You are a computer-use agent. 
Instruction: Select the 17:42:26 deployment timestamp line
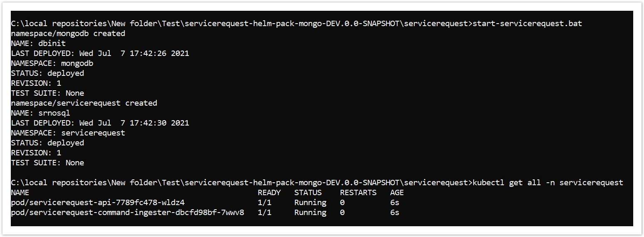pyautogui.click(x=100, y=53)
